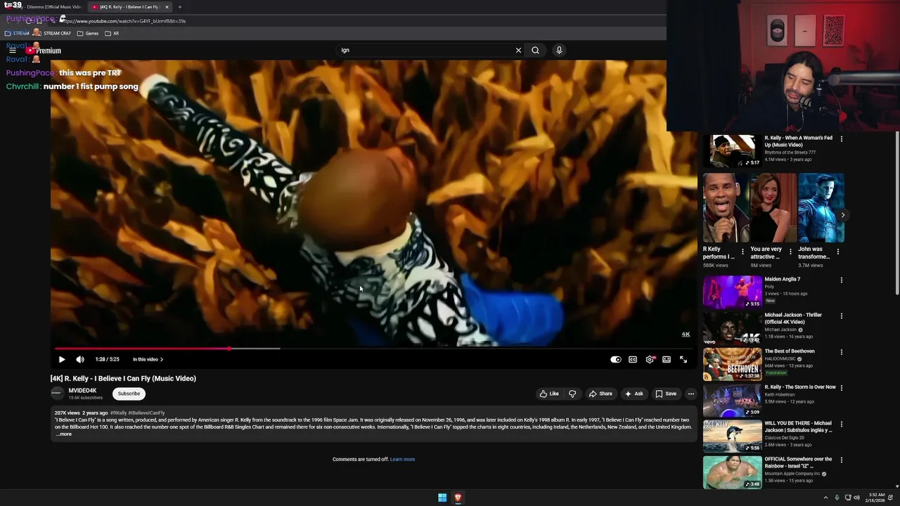Switch to theater mode
Viewport: 900px width, 506px height.
tap(667, 359)
